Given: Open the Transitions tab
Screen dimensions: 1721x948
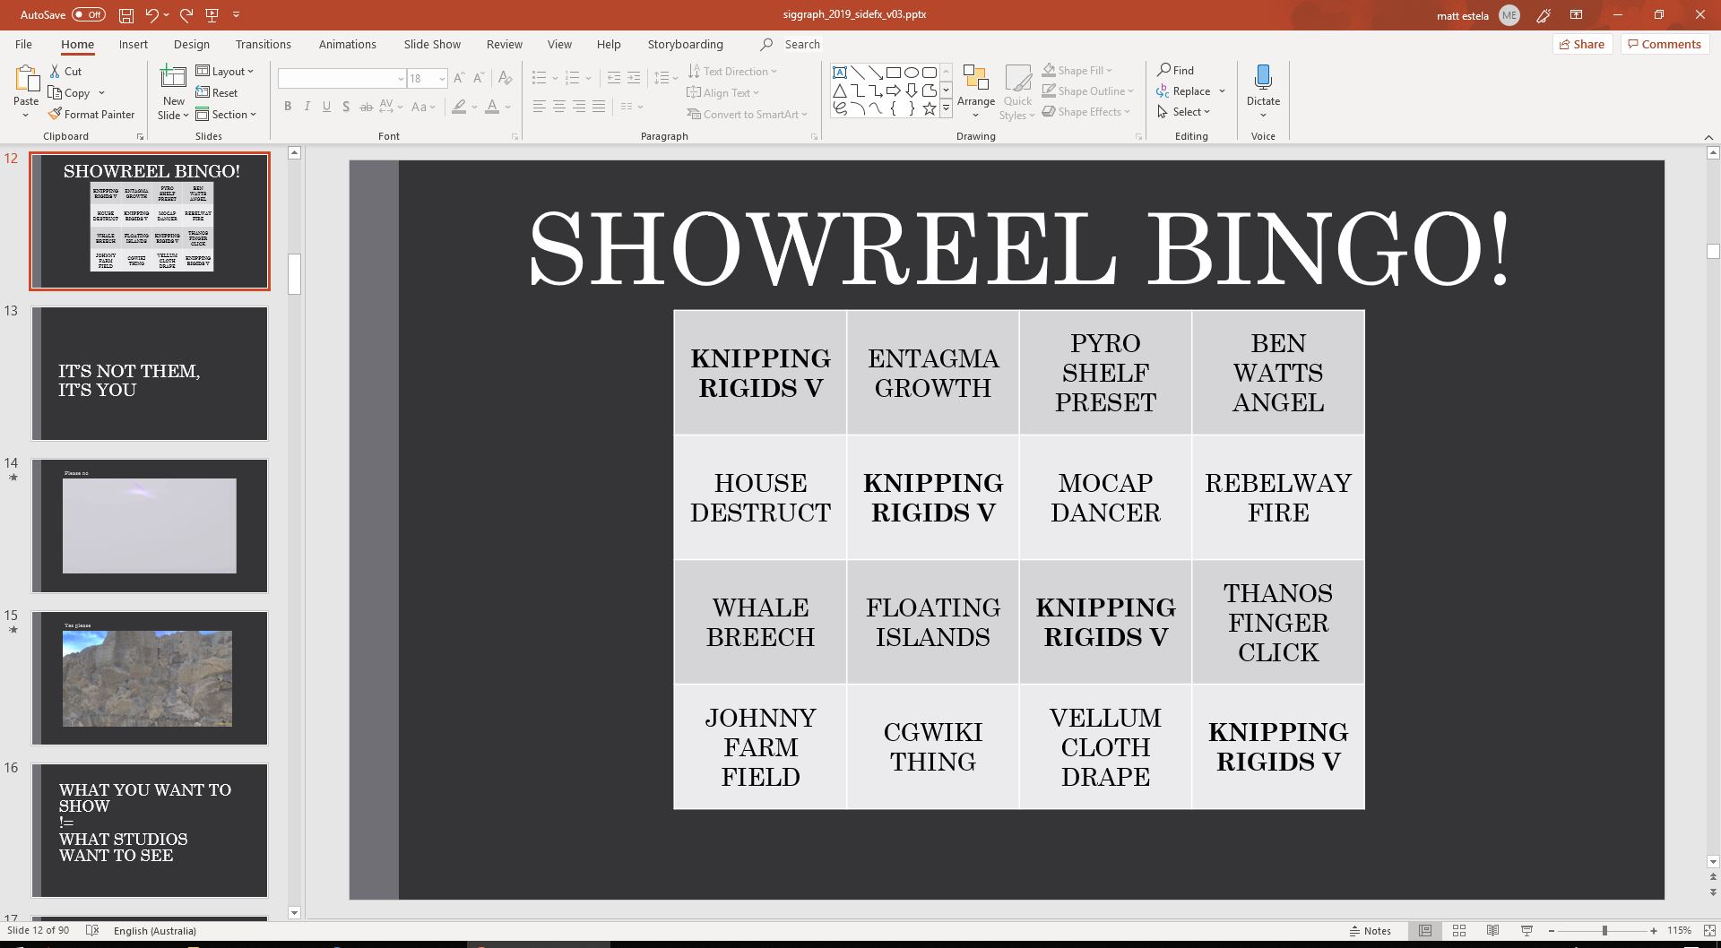Looking at the screenshot, I should coord(263,44).
